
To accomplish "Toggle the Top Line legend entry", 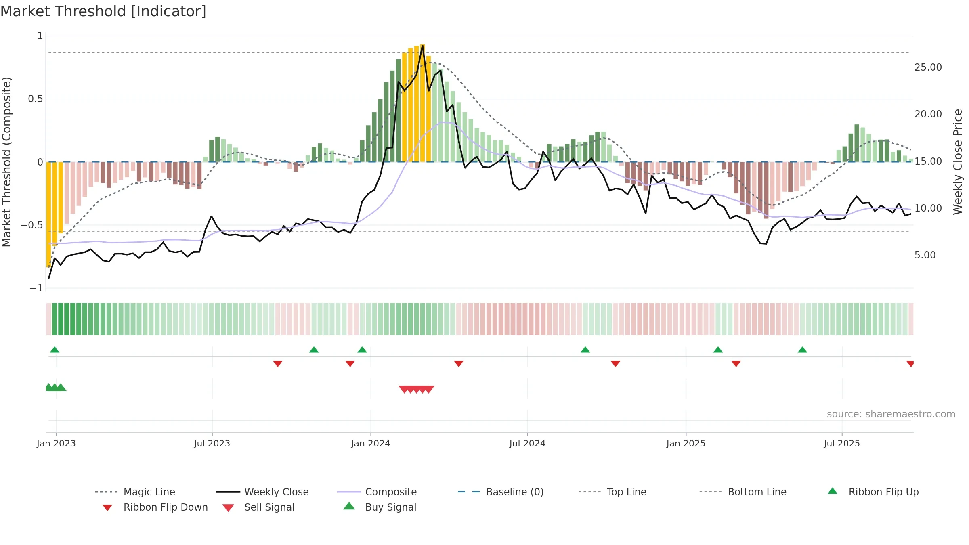I will pyautogui.click(x=612, y=492).
